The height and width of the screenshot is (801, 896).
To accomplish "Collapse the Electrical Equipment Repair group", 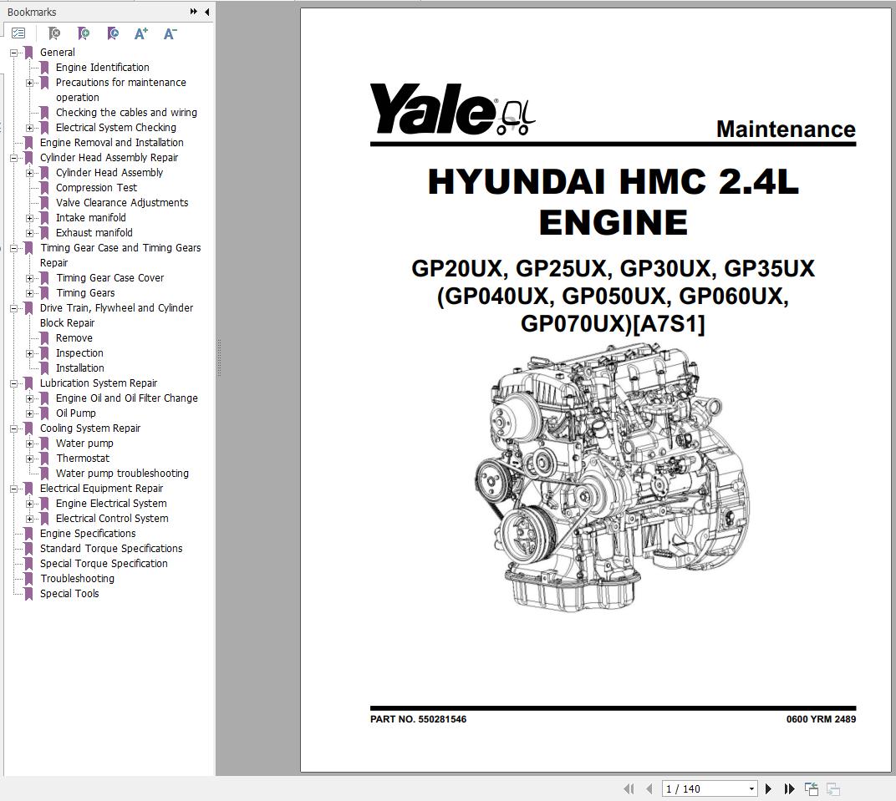I will coord(13,489).
